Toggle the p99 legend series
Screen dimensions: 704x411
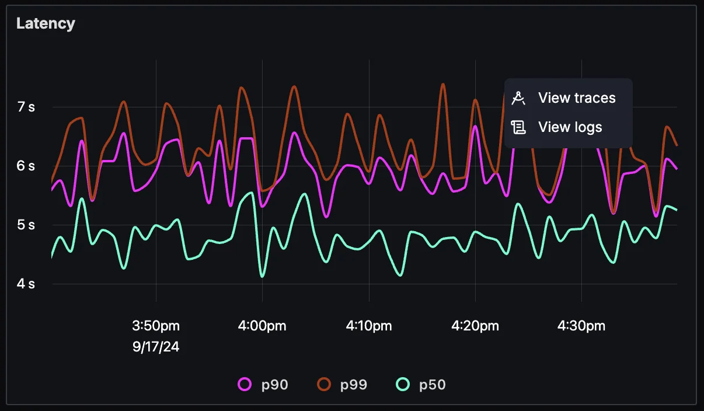click(x=342, y=385)
